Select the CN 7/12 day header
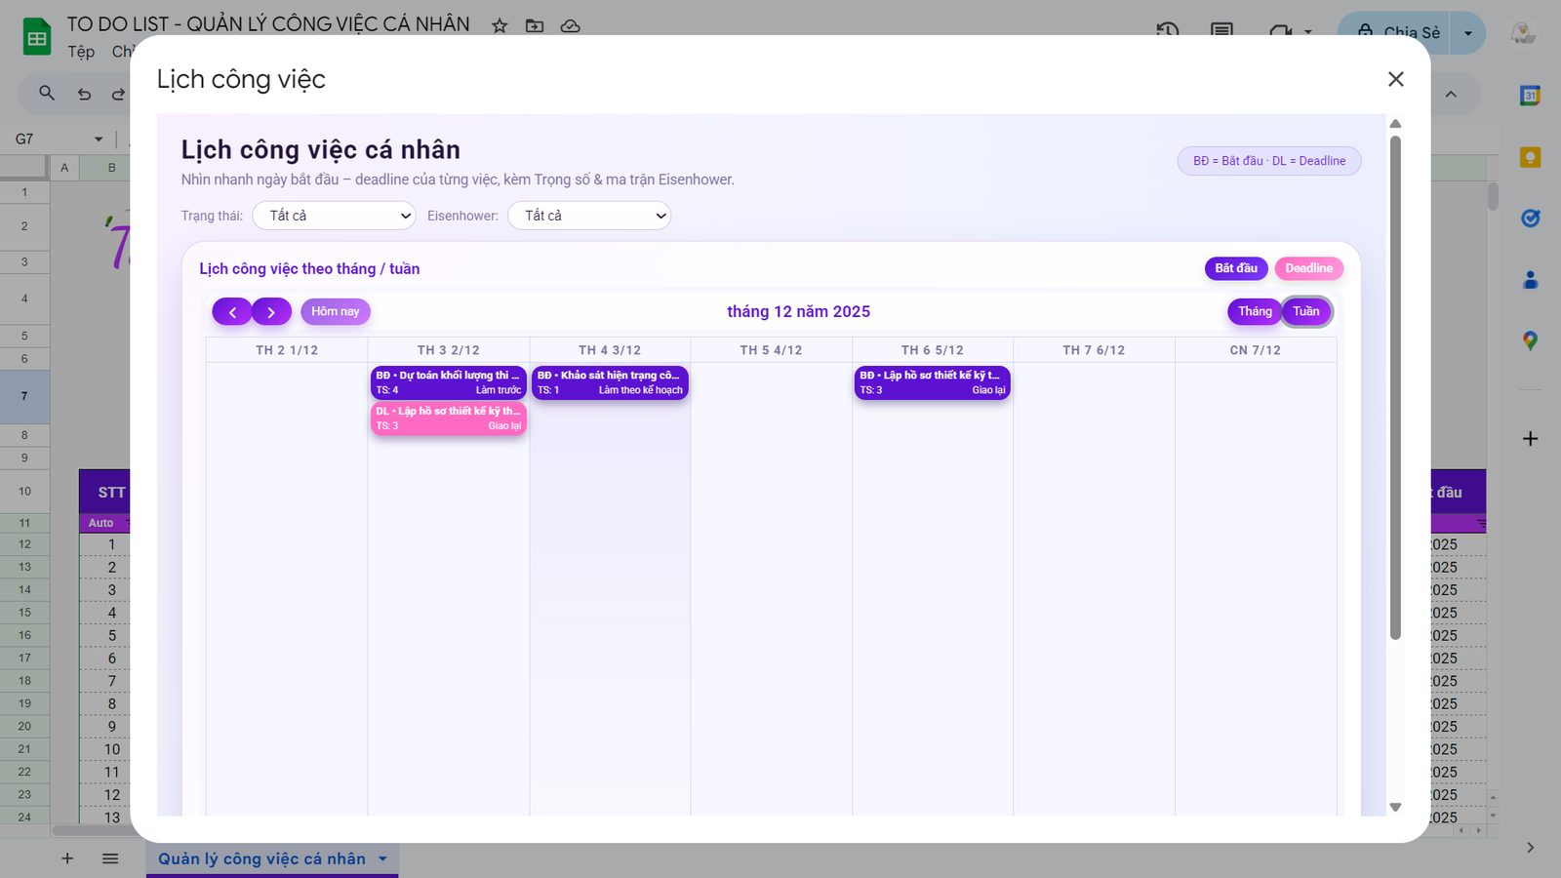The width and height of the screenshot is (1561, 878). click(1256, 350)
